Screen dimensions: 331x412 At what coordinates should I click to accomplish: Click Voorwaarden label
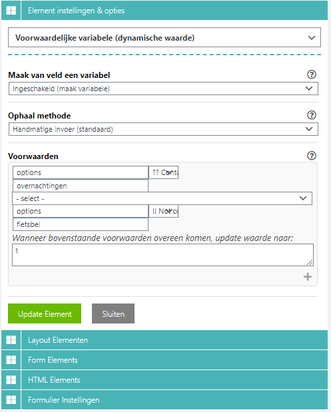(x=33, y=156)
